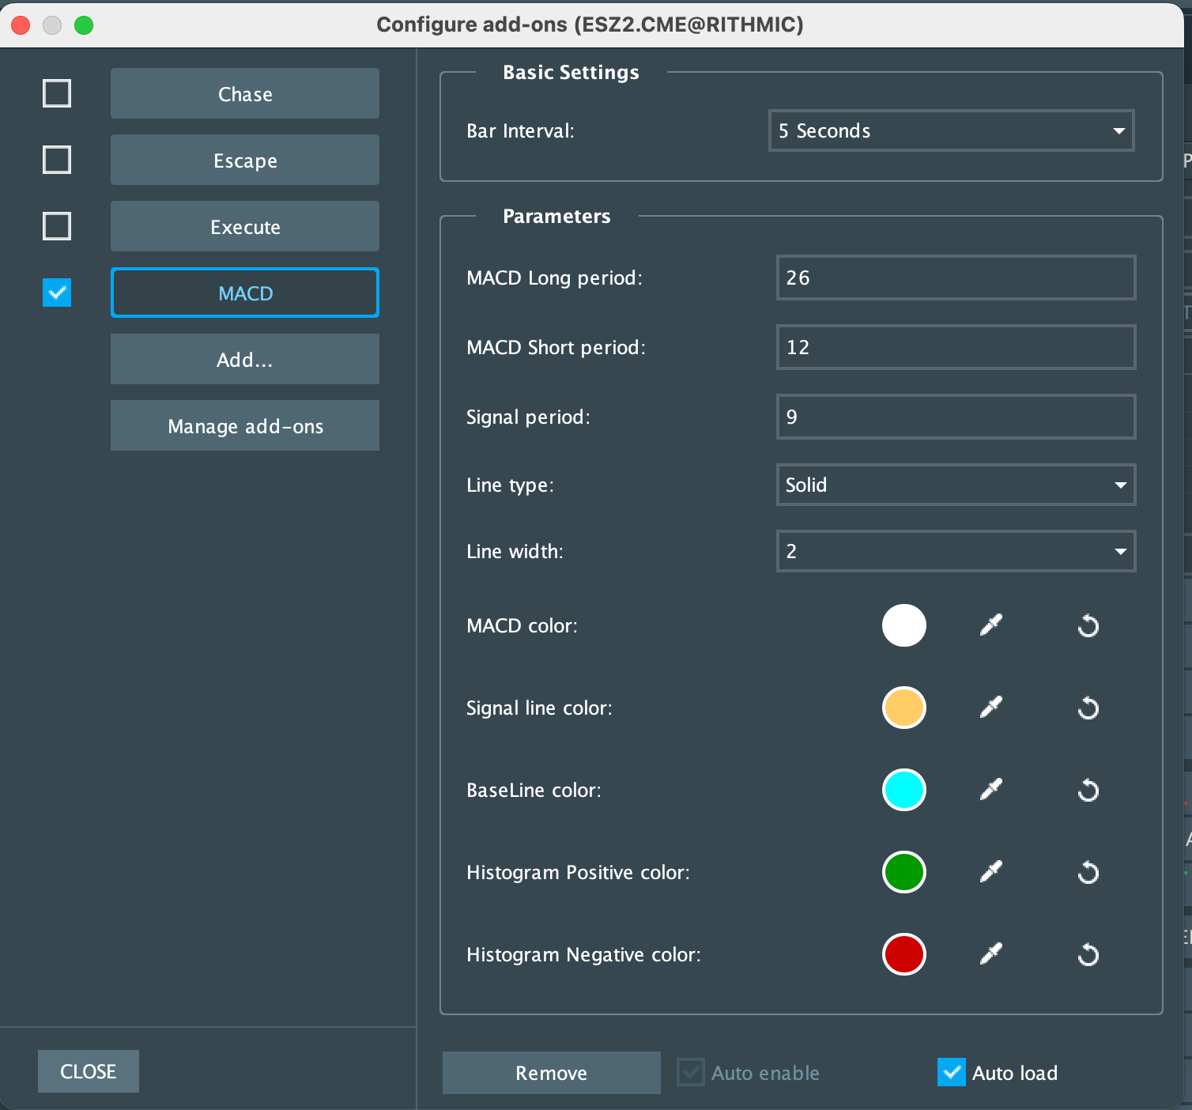Reset Signal line color

point(1088,708)
